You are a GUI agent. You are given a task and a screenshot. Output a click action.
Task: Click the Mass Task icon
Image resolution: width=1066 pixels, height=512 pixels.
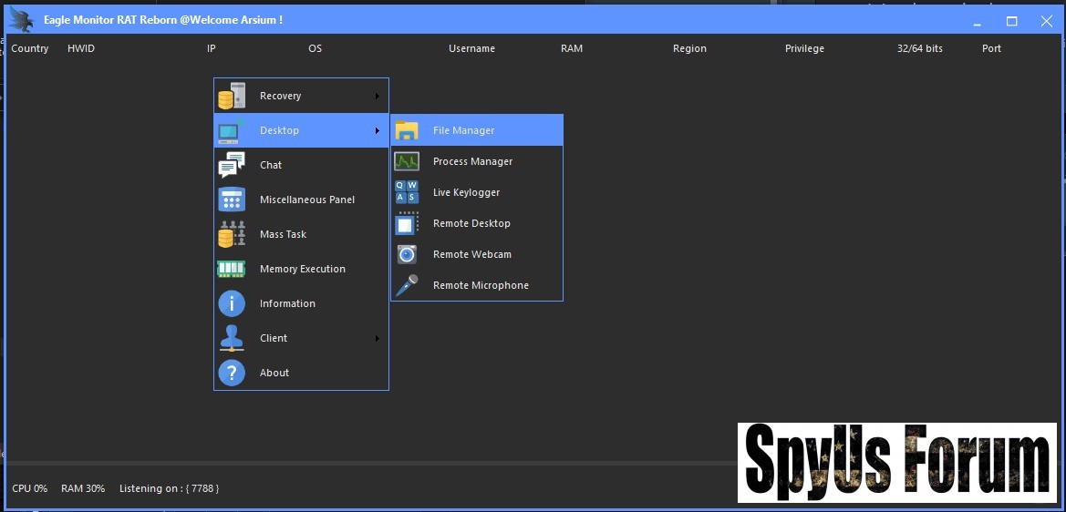pos(232,234)
